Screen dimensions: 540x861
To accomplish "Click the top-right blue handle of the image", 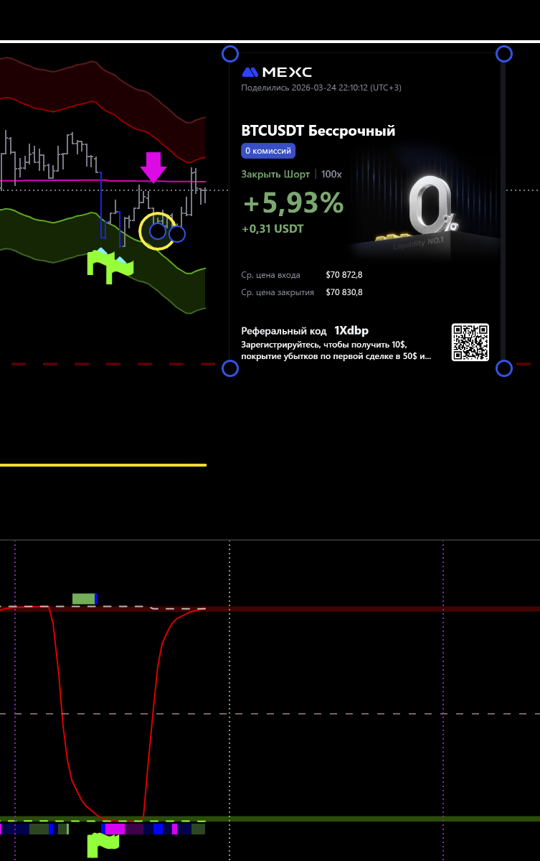I will [504, 54].
